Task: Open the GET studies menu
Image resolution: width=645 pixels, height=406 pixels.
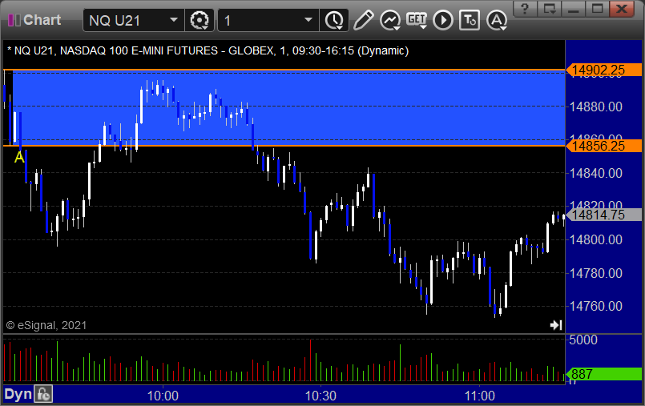Action: [x=417, y=20]
